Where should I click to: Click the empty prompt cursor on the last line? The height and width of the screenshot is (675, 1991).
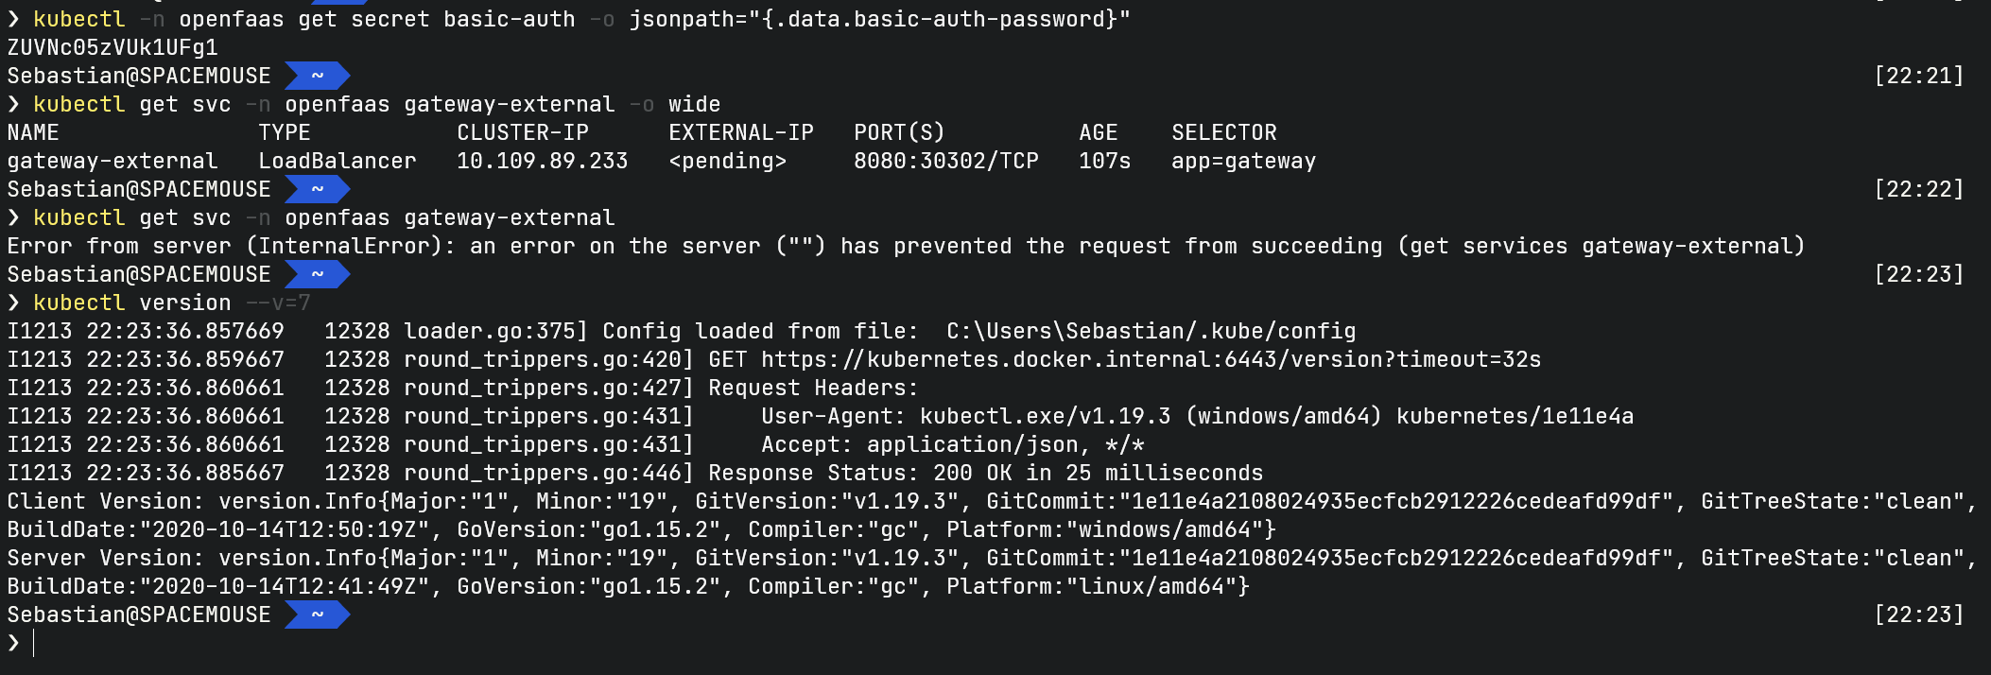pyautogui.click(x=33, y=643)
